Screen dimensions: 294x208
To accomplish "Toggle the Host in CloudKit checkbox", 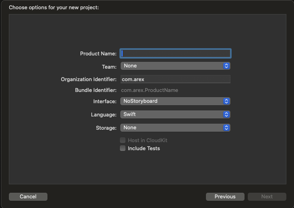I will (x=123, y=140).
